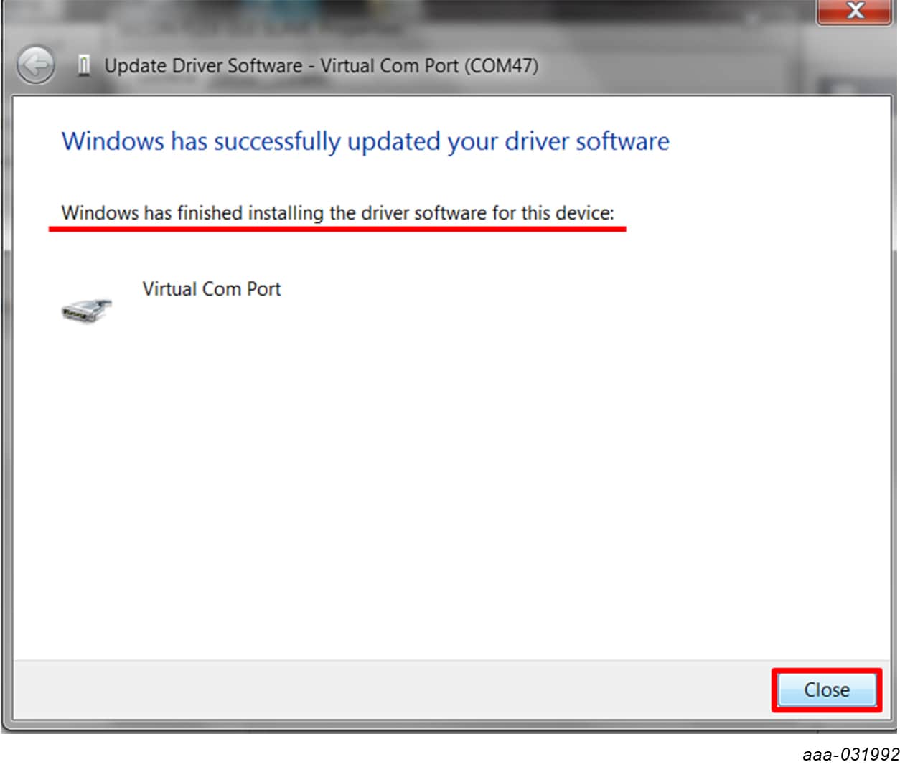This screenshot has width=900, height=767.
Task: Click the word 'Windows' in blue heading
Action: [113, 141]
